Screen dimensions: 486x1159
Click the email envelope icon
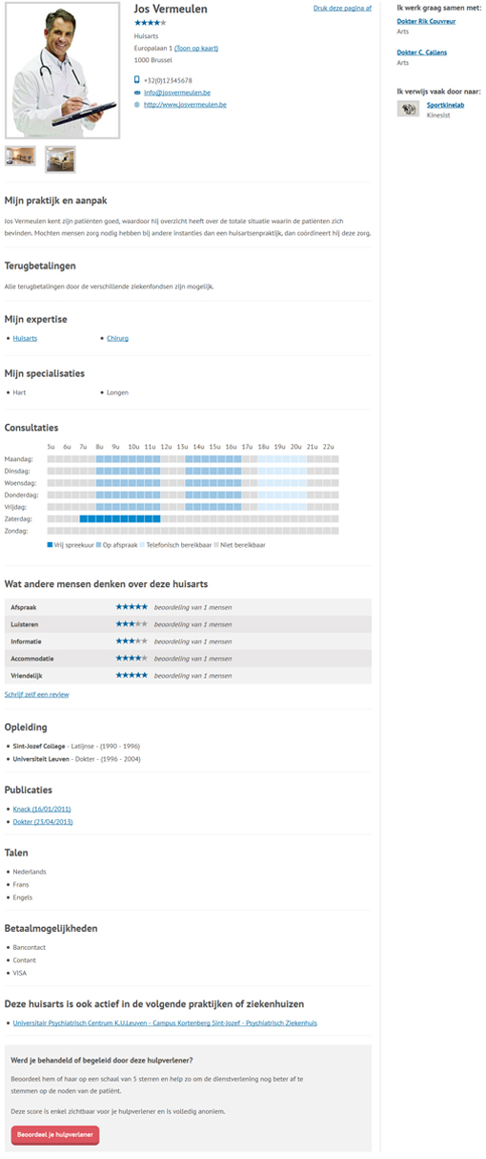tap(137, 93)
